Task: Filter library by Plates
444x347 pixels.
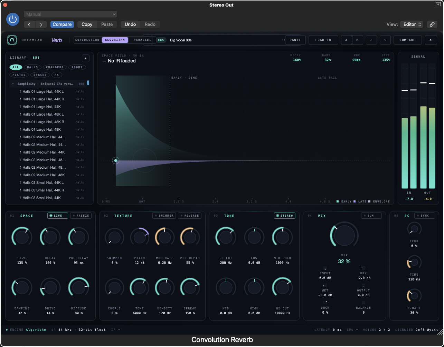Action: click(x=19, y=75)
